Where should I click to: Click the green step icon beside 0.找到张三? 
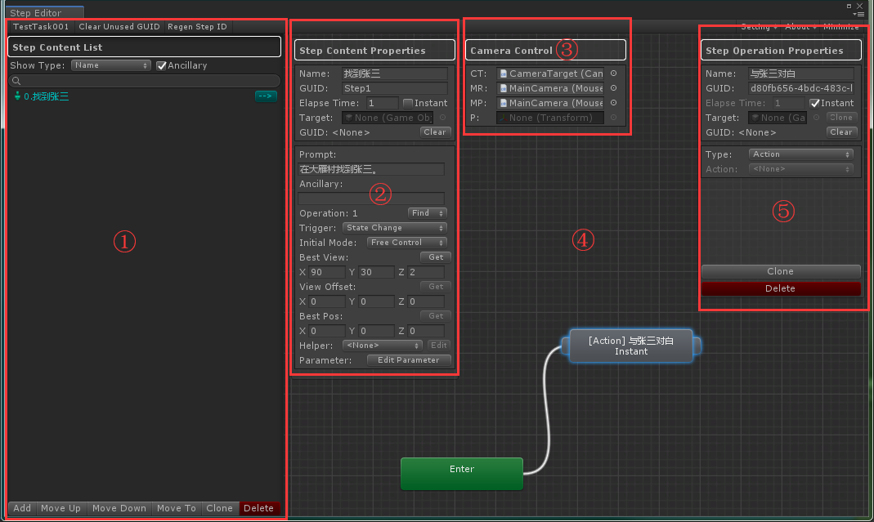[x=18, y=96]
